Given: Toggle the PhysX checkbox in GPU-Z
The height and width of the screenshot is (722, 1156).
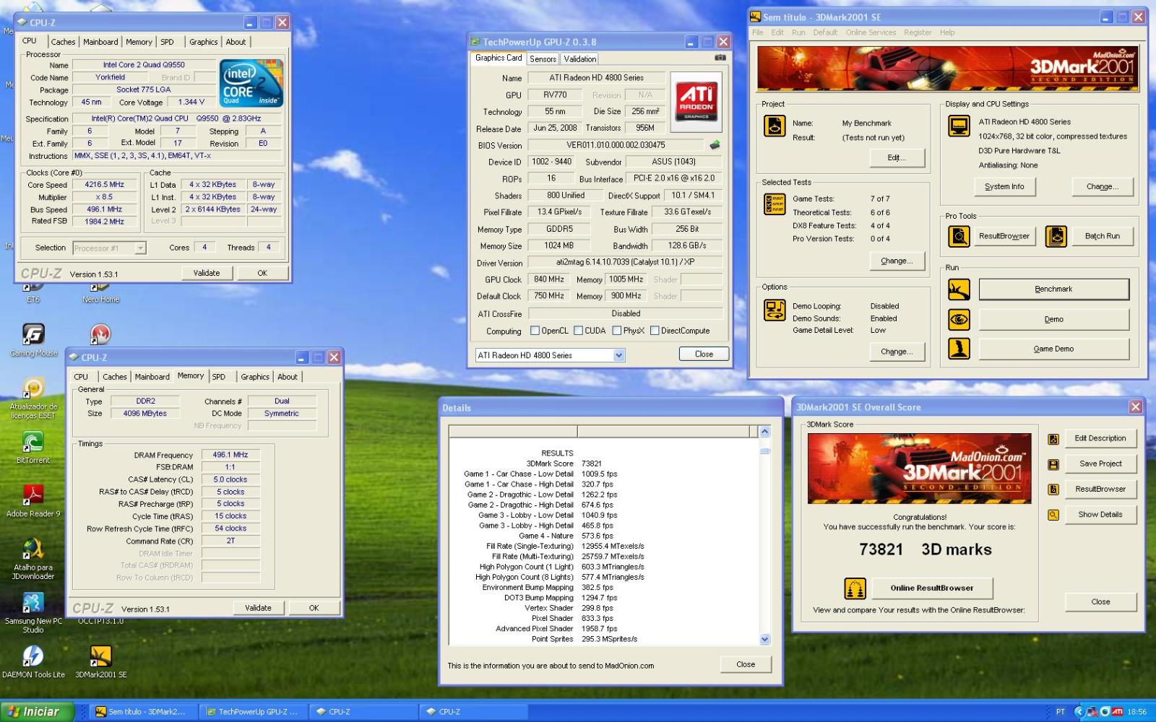Looking at the screenshot, I should point(616,331).
